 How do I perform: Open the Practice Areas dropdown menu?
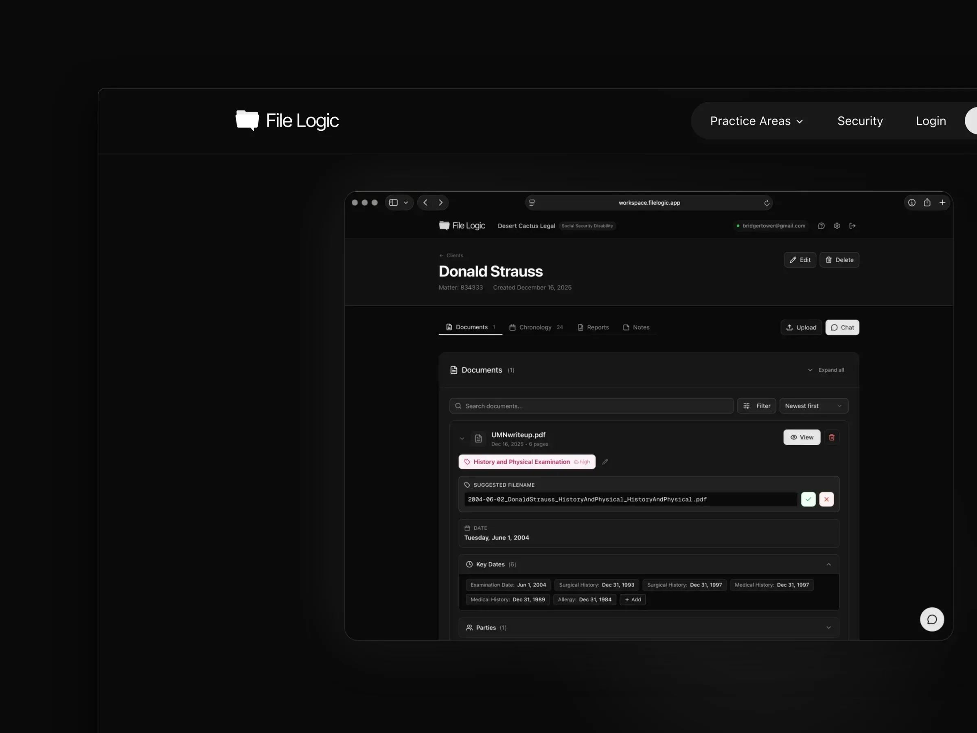coord(756,121)
